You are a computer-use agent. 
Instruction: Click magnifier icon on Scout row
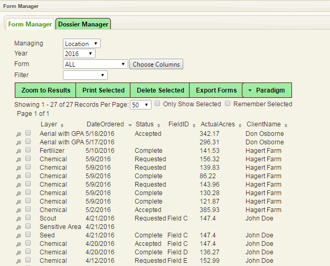click(18, 219)
